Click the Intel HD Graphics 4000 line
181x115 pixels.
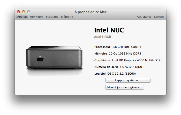pyautogui.click(x=128, y=60)
